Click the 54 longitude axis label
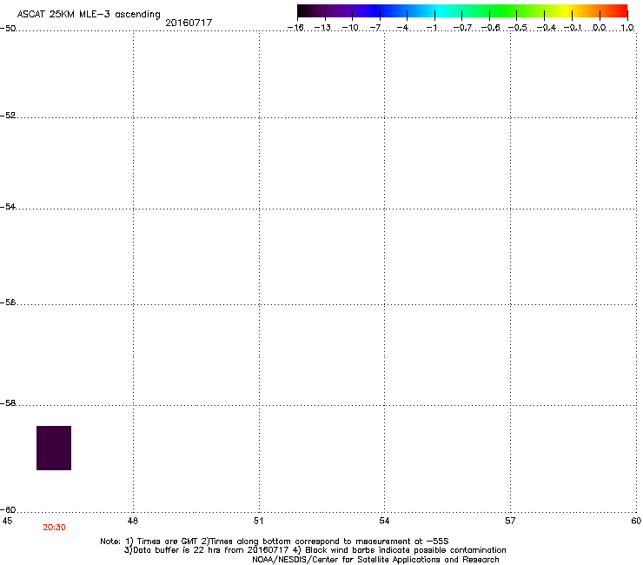Screen dimensions: 643x565 pos(384,521)
